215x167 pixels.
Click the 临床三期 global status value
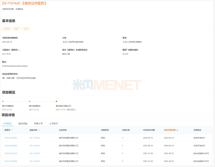click(x=66, y=54)
